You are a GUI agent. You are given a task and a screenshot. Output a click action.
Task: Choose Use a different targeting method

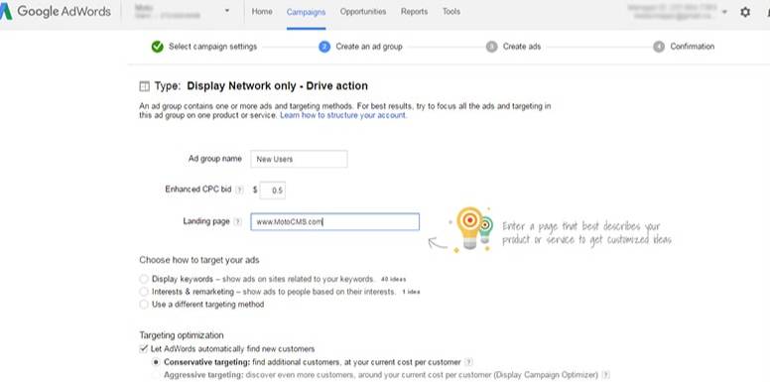point(144,305)
